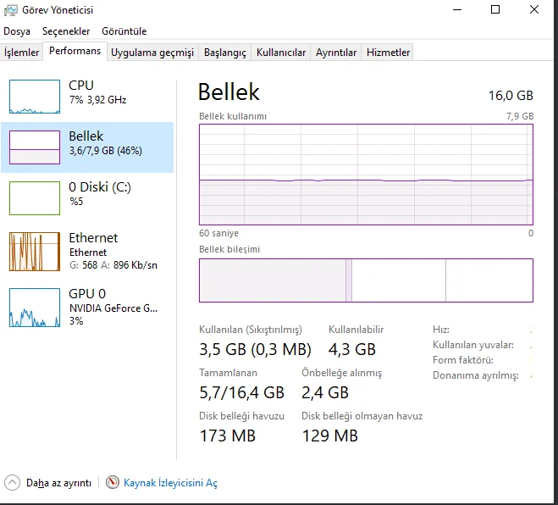Click the Bellek bileşimi composition bar

click(x=366, y=280)
